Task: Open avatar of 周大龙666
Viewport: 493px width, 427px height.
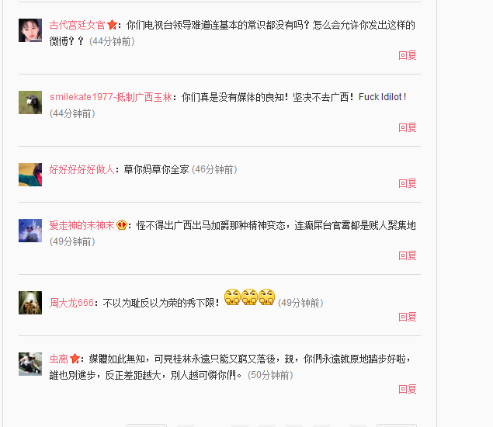Action: point(30,303)
